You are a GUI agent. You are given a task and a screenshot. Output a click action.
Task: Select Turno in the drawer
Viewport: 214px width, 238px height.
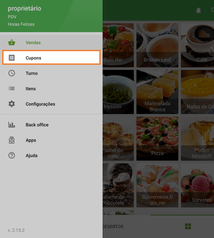[x=51, y=73]
